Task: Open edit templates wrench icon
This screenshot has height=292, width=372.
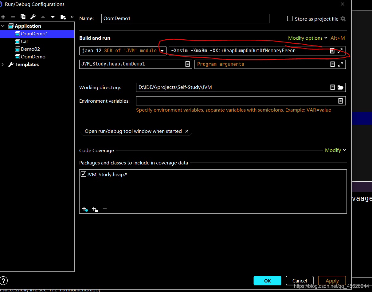Action: tap(33, 17)
